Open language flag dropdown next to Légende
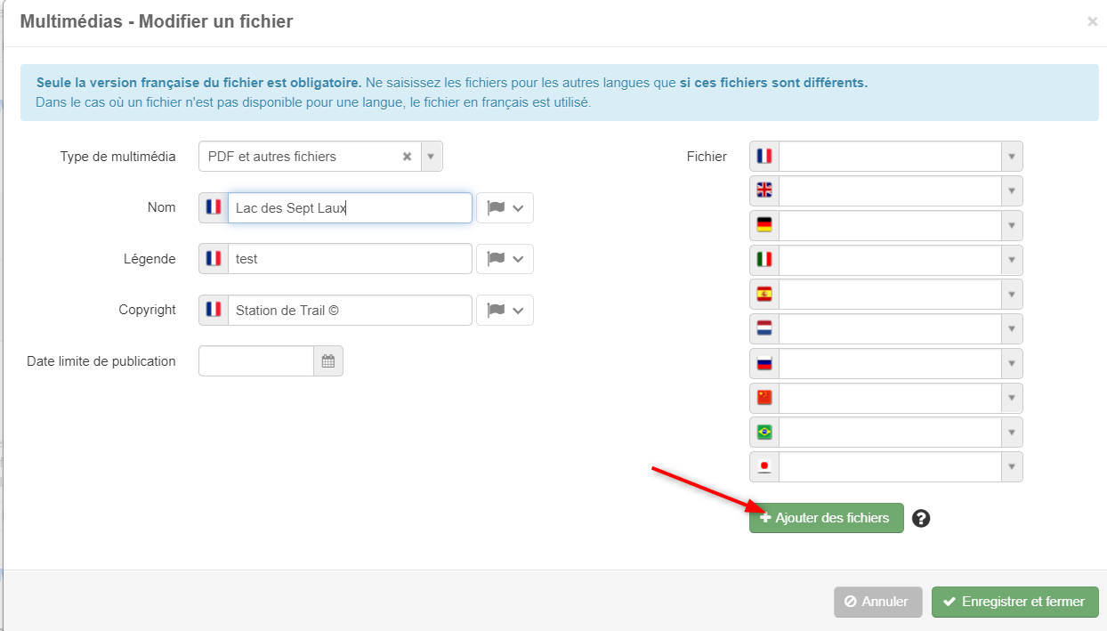Viewport: 1107px width, 631px height. pyautogui.click(x=505, y=259)
